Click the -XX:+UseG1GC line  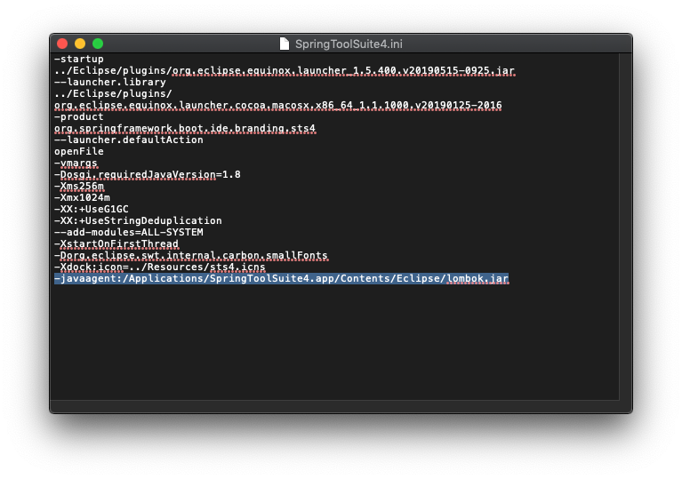pos(92,209)
